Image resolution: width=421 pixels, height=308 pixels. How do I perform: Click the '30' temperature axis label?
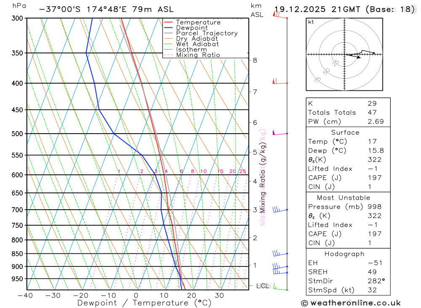pyautogui.click(x=219, y=296)
